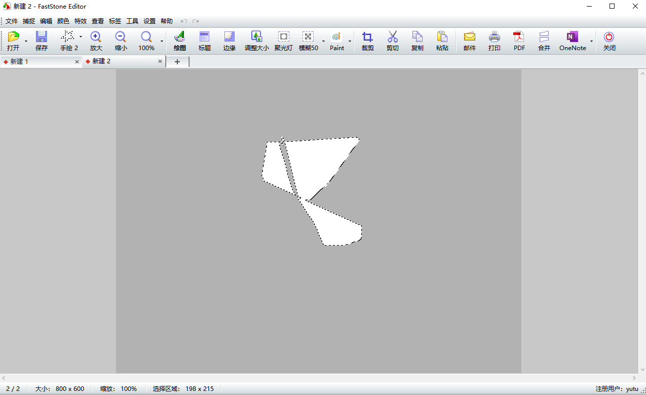Viewport: 646px width, 395px height.
Task: Activate the Spotlight (聚光灯) tool
Action: point(283,37)
